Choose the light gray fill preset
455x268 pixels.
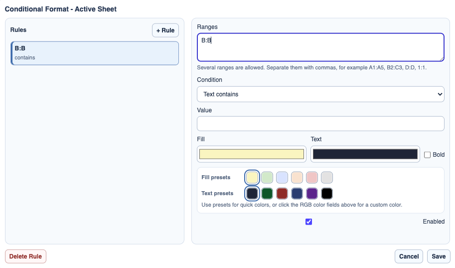coord(327,178)
